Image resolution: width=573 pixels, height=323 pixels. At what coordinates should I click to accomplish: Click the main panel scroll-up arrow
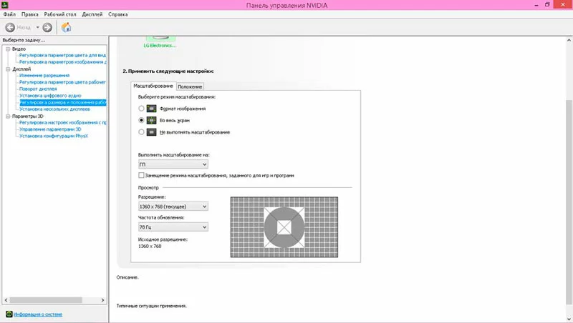569,40
